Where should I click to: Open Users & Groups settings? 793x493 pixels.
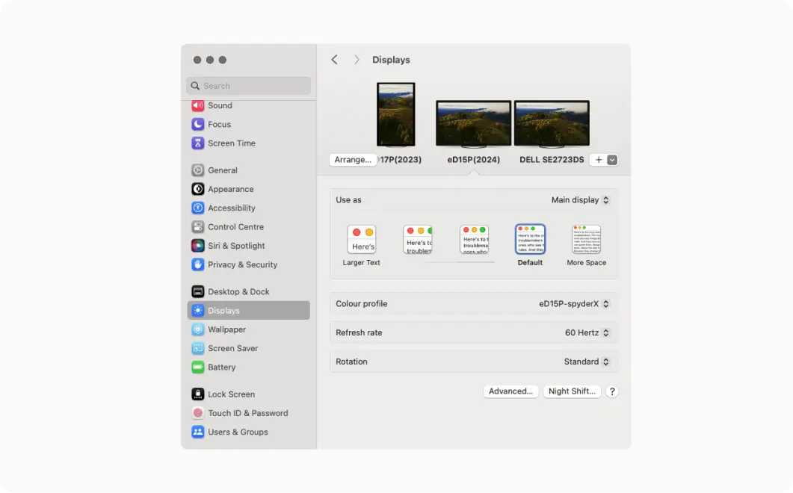[x=248, y=432]
